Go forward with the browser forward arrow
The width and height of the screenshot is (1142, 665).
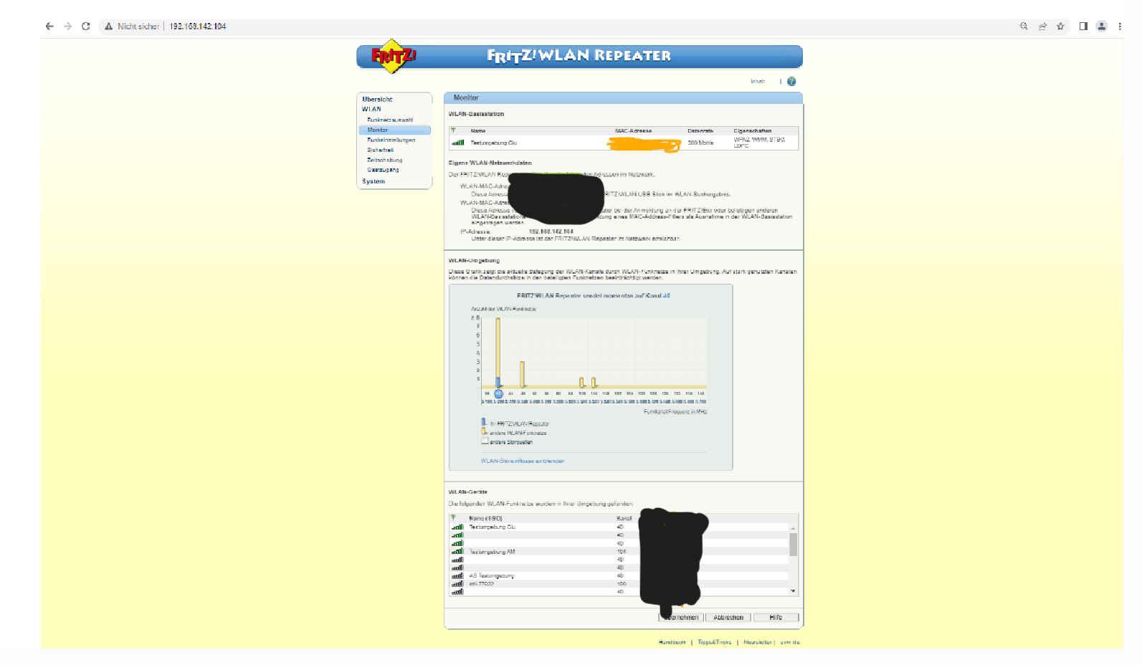pos(68,27)
